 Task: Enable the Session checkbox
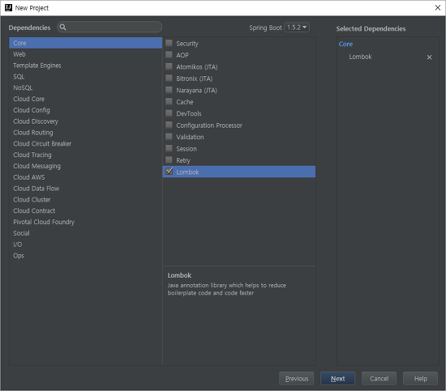169,148
